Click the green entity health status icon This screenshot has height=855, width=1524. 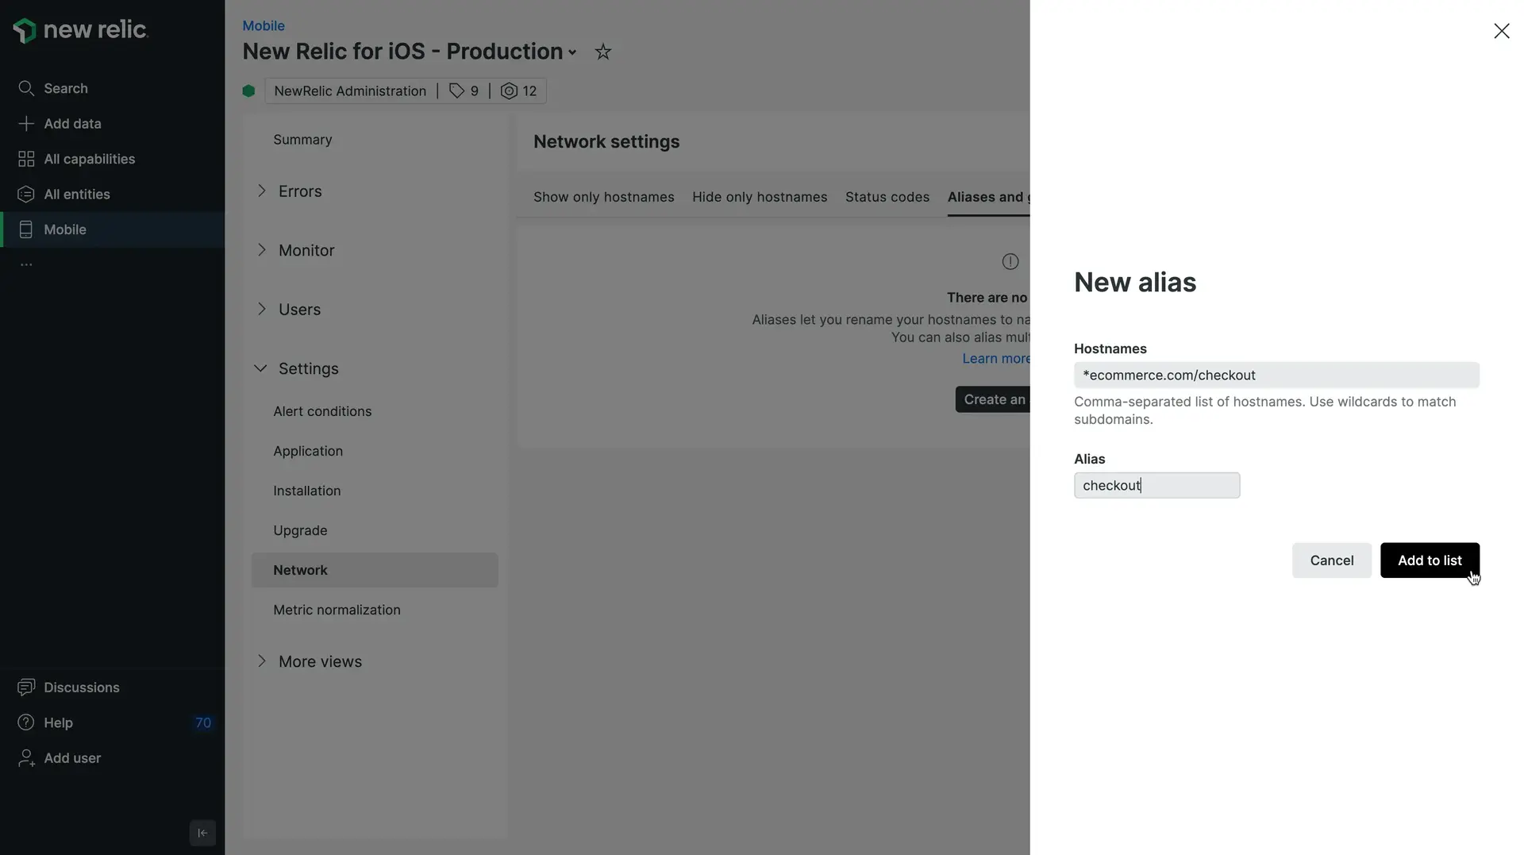click(249, 91)
